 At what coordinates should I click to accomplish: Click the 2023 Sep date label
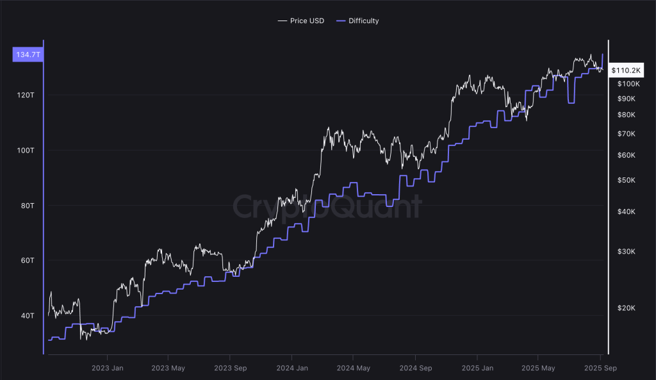[231, 368]
